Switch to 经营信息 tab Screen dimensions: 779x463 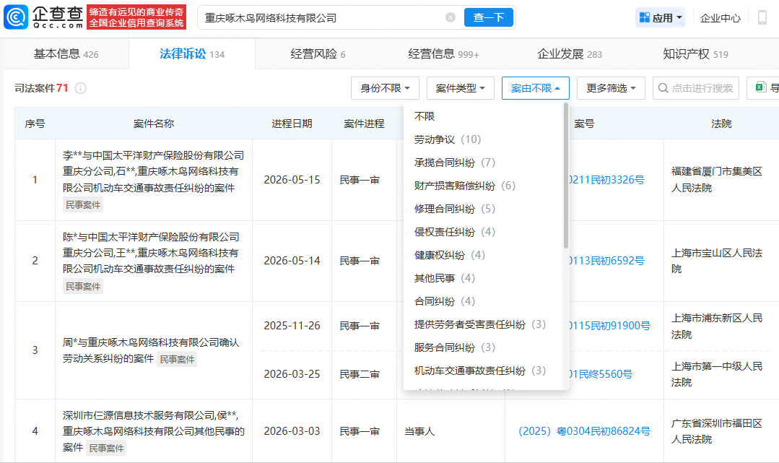(x=443, y=53)
